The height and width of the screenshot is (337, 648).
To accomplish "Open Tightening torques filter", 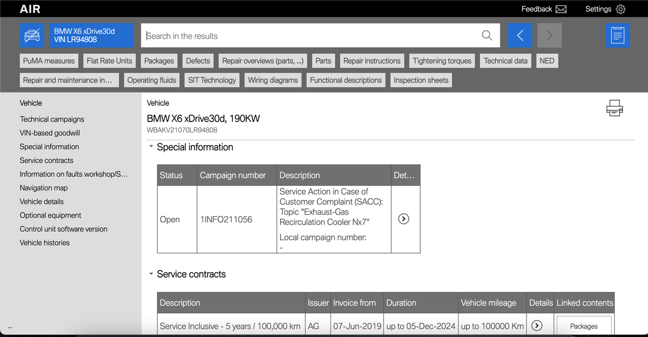I will pos(442,61).
